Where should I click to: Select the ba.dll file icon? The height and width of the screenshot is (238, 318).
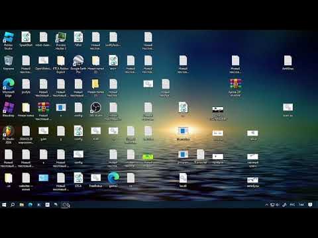[183, 180]
